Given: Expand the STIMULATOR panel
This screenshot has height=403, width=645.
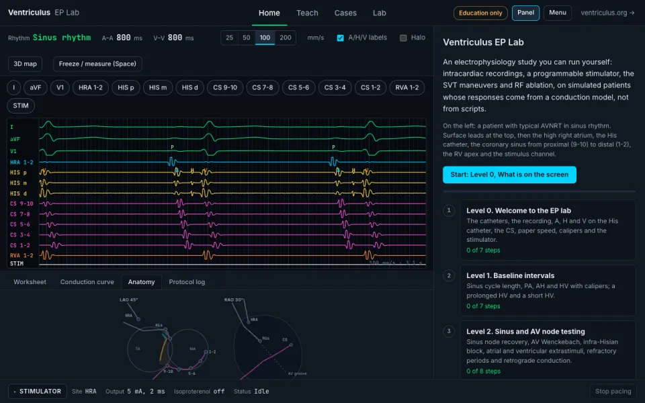Looking at the screenshot, I should tap(38, 392).
